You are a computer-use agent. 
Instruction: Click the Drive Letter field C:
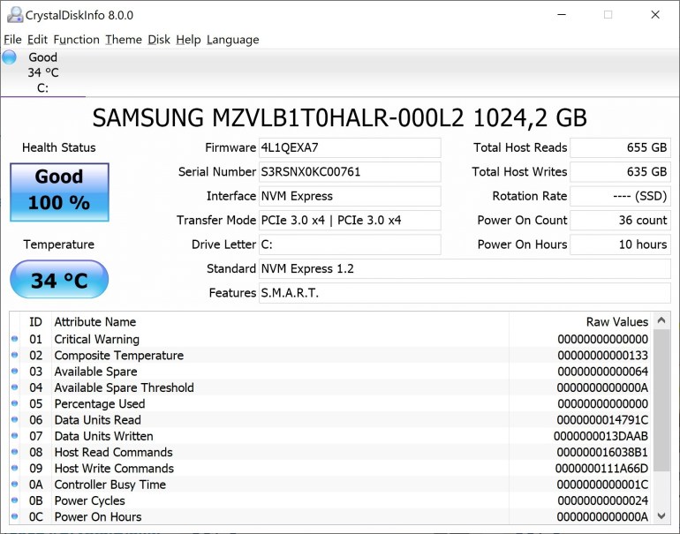pyautogui.click(x=350, y=244)
